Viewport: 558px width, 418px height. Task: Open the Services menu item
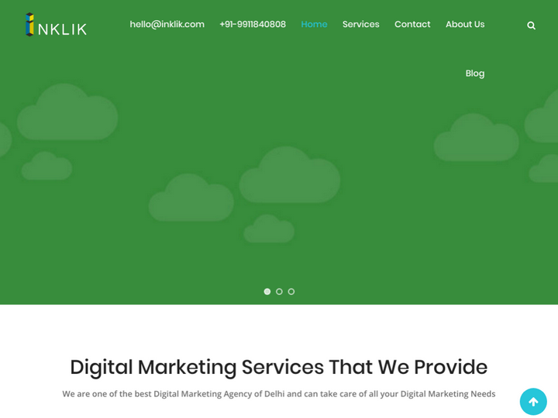361,24
